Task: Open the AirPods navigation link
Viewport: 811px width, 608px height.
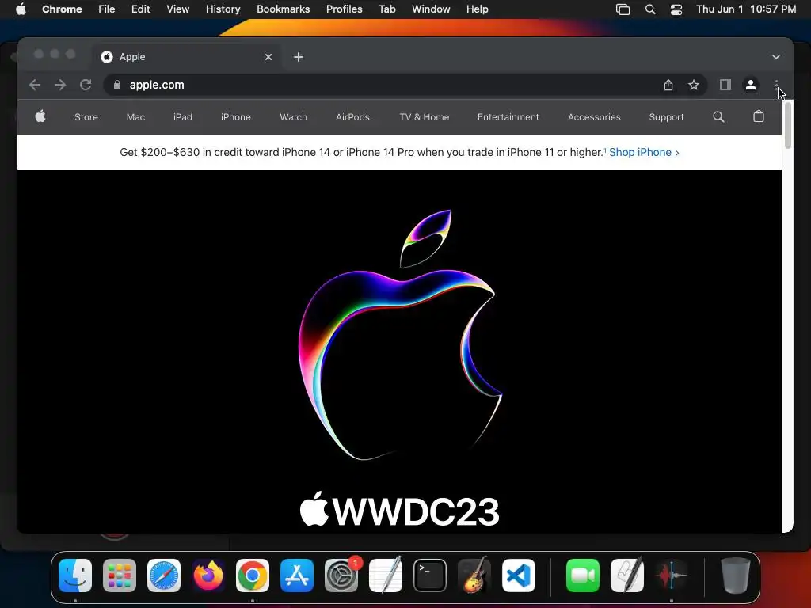Action: click(x=352, y=117)
